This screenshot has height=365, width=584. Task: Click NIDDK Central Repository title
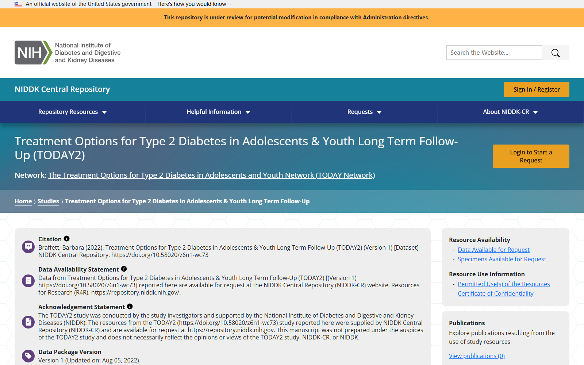(62, 89)
